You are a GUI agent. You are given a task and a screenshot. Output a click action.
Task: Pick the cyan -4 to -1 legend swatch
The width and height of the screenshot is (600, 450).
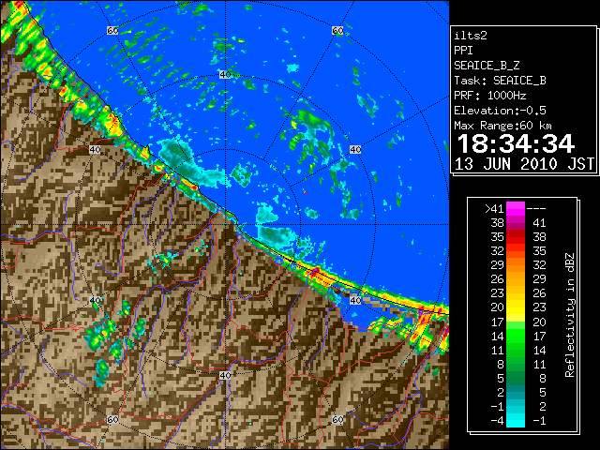coord(516,421)
